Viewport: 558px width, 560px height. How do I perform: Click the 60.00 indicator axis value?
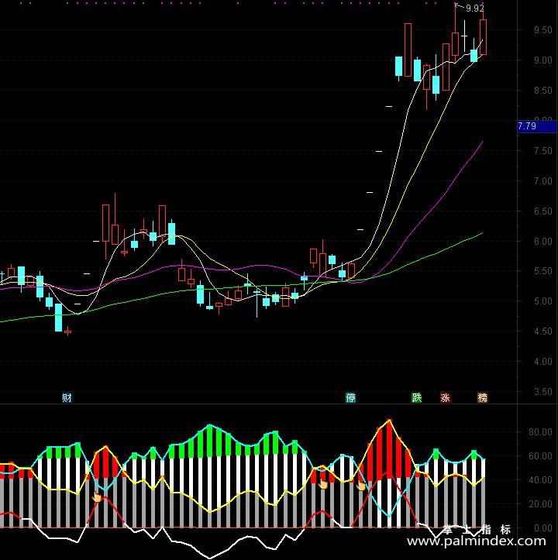click(540, 456)
